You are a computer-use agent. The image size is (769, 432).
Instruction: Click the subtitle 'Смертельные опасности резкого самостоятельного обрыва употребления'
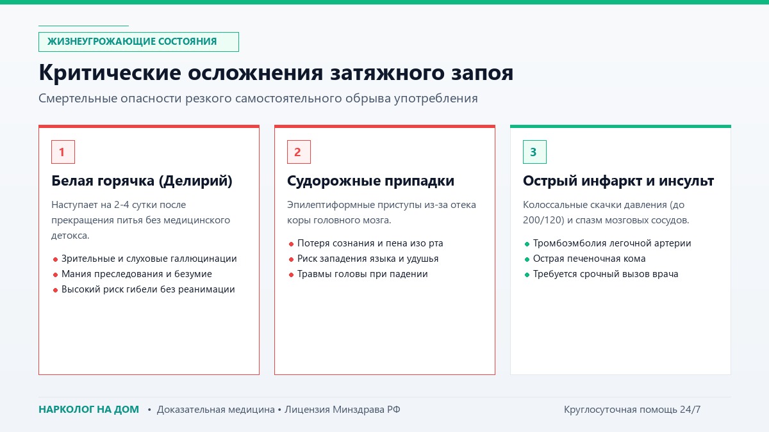(x=258, y=99)
